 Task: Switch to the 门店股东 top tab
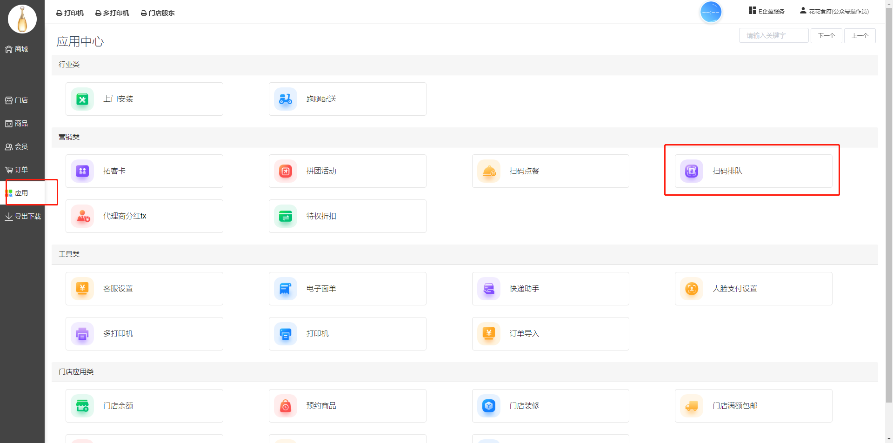tap(158, 13)
